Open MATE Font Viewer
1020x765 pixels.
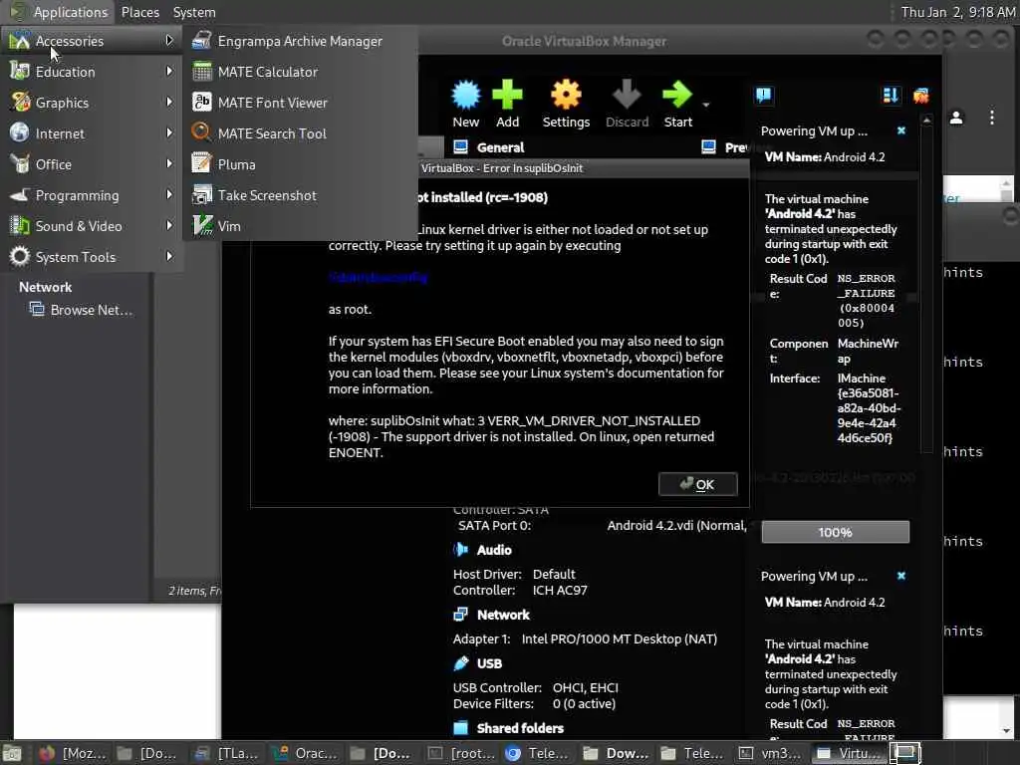tap(301, 103)
